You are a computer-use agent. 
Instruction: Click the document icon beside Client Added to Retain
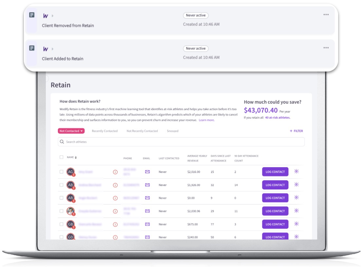coord(32,48)
